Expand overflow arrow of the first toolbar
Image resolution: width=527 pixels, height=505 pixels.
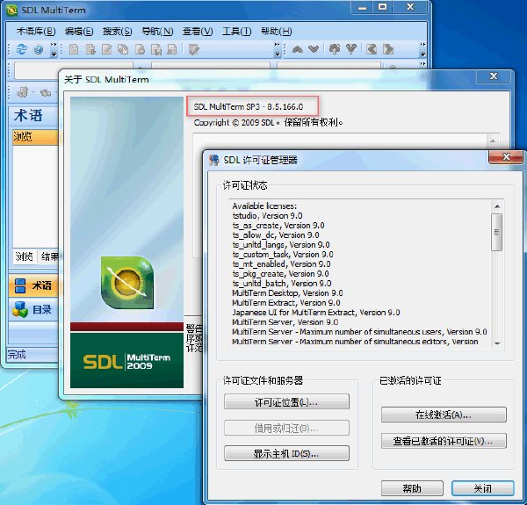54,50
